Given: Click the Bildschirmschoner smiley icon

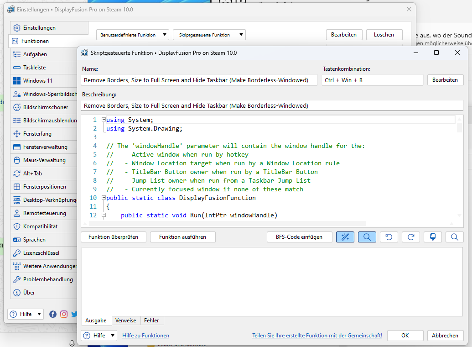Looking at the screenshot, I should (x=17, y=107).
